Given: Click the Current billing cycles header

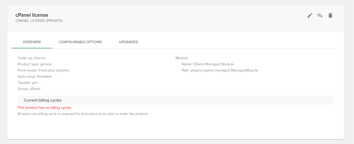Looking at the screenshot, I should 43,100.
